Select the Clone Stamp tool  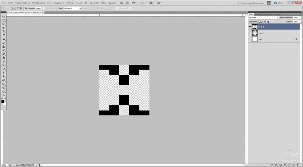(3, 46)
